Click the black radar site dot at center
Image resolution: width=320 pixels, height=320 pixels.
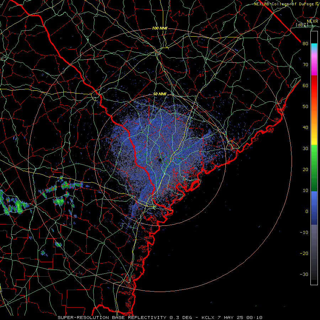click(x=160, y=160)
